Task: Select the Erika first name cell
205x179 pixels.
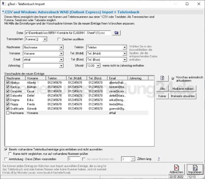Action: coord(30,100)
